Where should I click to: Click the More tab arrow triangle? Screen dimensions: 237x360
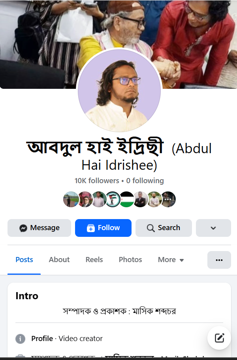pos(182,260)
